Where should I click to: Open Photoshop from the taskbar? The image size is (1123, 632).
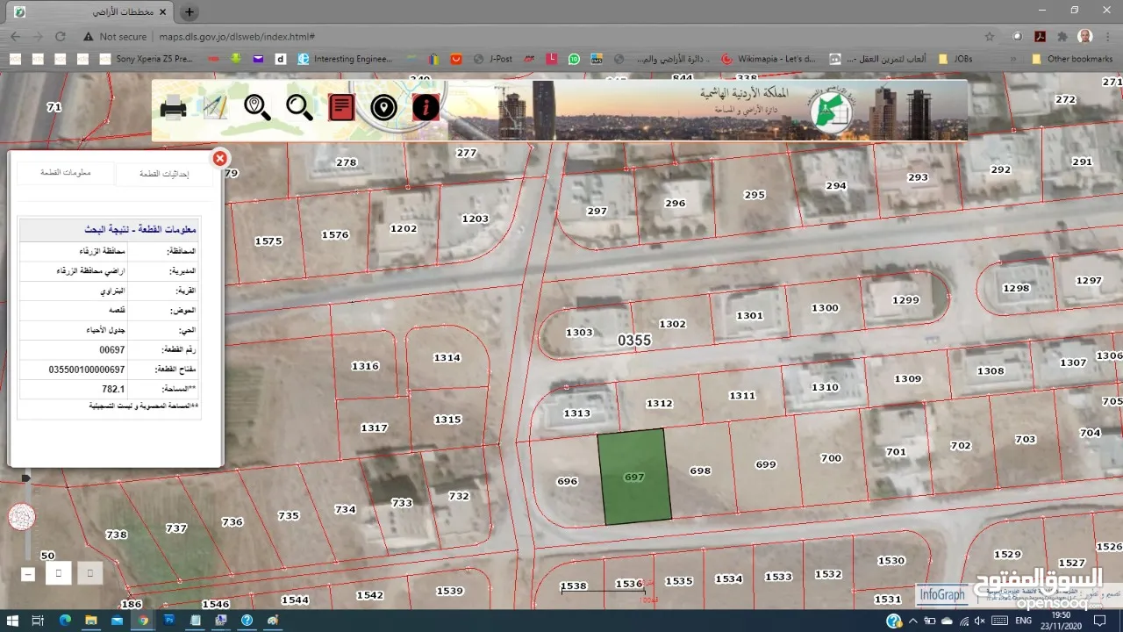(169, 621)
